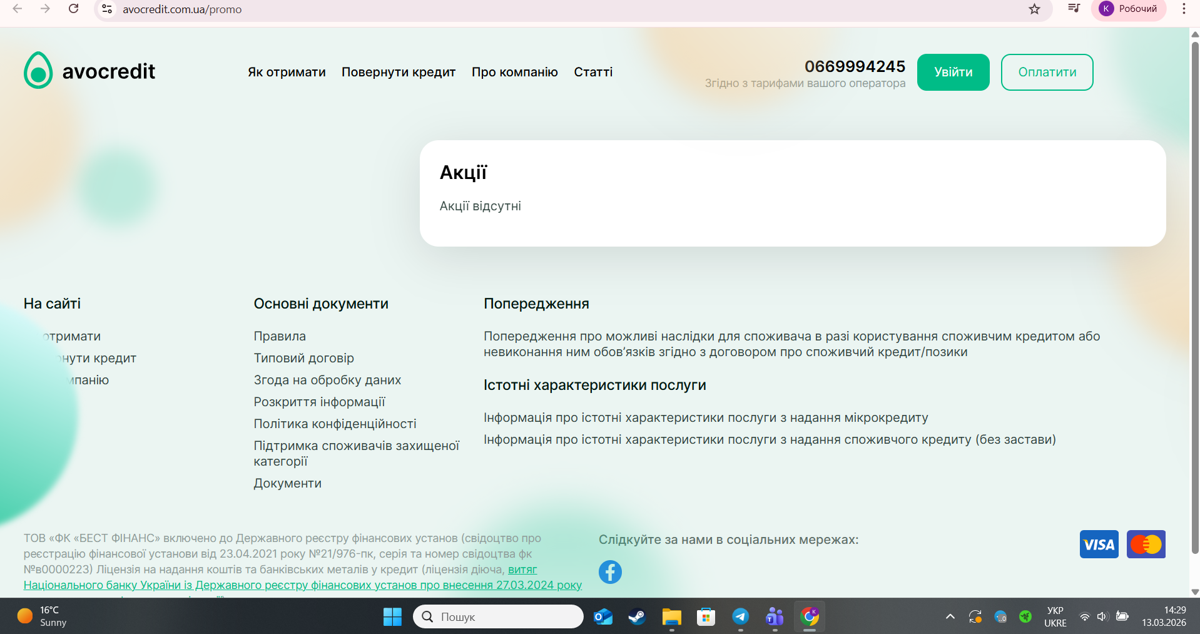Click the speaker volume tray icon

1102,616
